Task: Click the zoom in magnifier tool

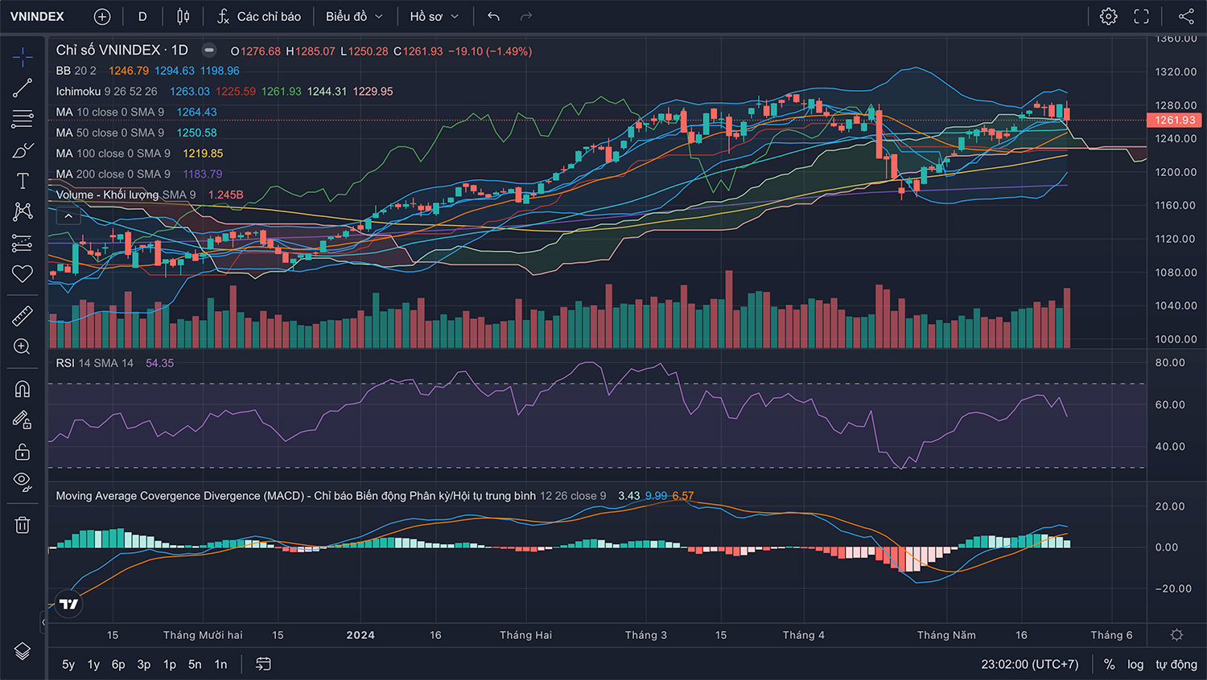Action: pos(23,346)
